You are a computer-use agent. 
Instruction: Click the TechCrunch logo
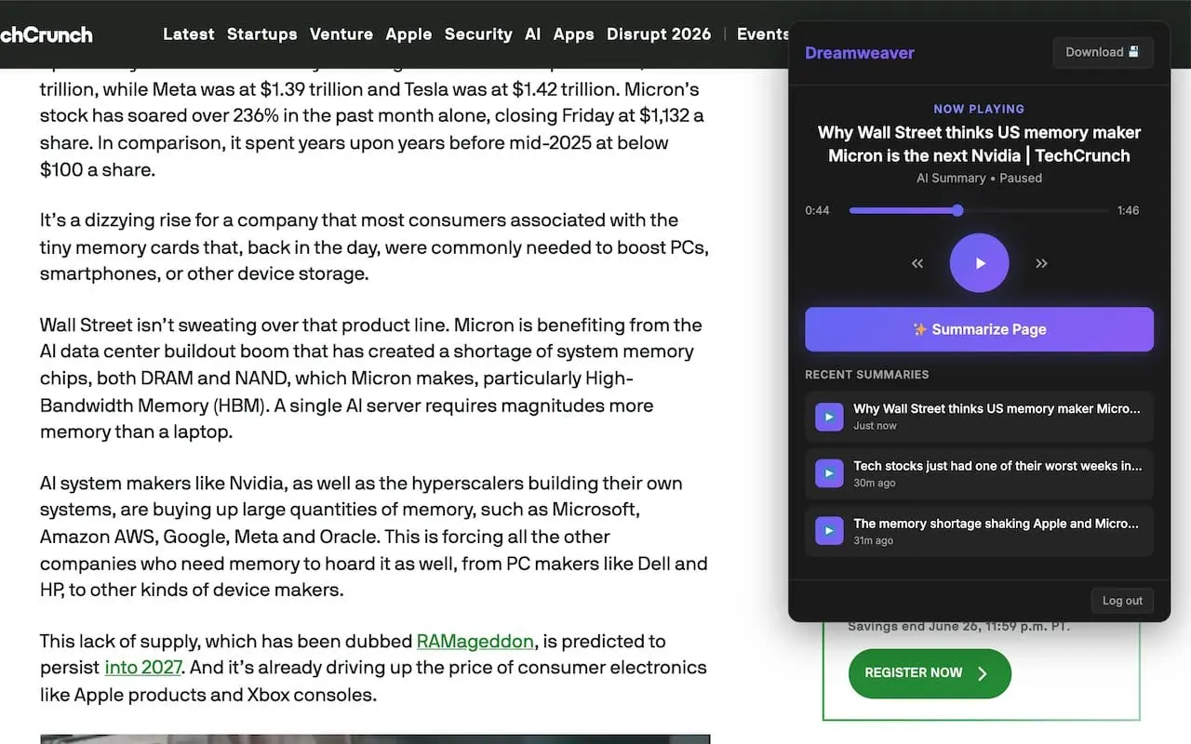click(47, 34)
